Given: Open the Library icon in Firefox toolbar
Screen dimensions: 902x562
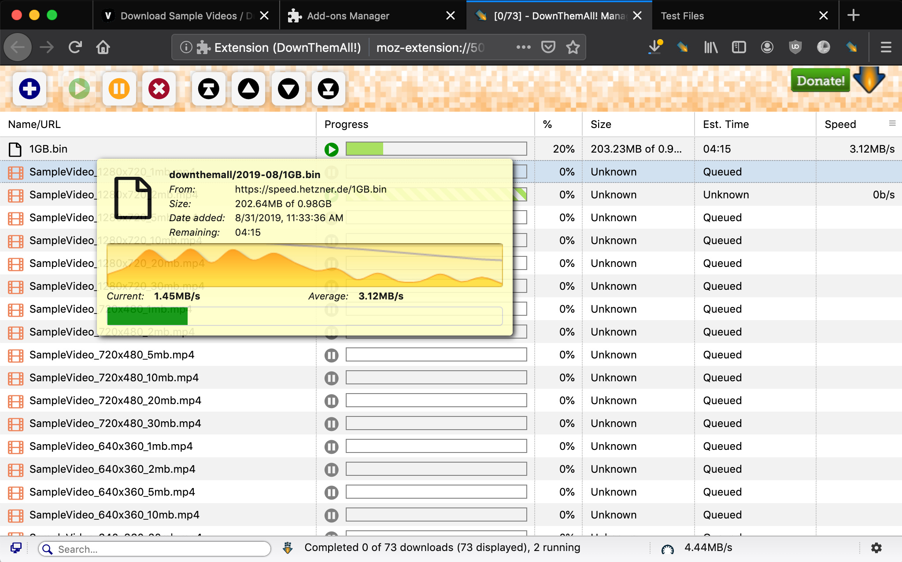Looking at the screenshot, I should click(x=710, y=47).
